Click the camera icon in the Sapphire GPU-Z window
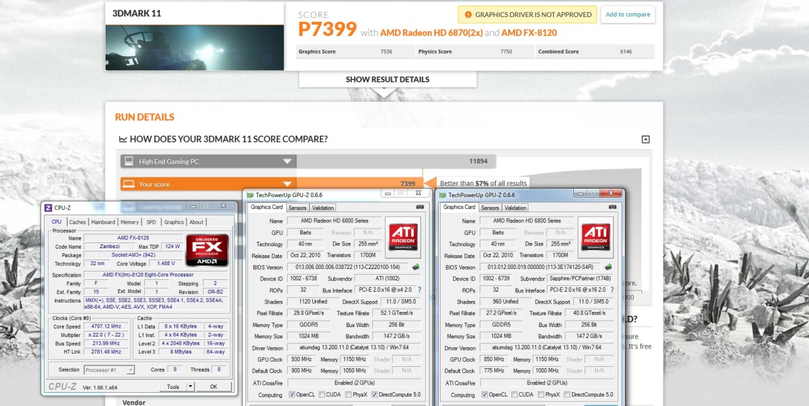Image resolution: width=809 pixels, height=406 pixels. (x=612, y=207)
